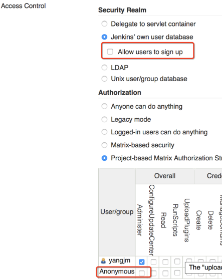Check Read permission for Anonymous
The image size is (224, 280).
[165, 273]
